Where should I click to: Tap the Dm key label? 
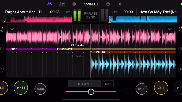click(x=115, y=12)
